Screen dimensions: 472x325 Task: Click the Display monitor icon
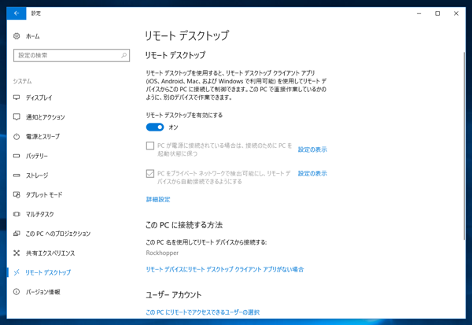click(17, 98)
